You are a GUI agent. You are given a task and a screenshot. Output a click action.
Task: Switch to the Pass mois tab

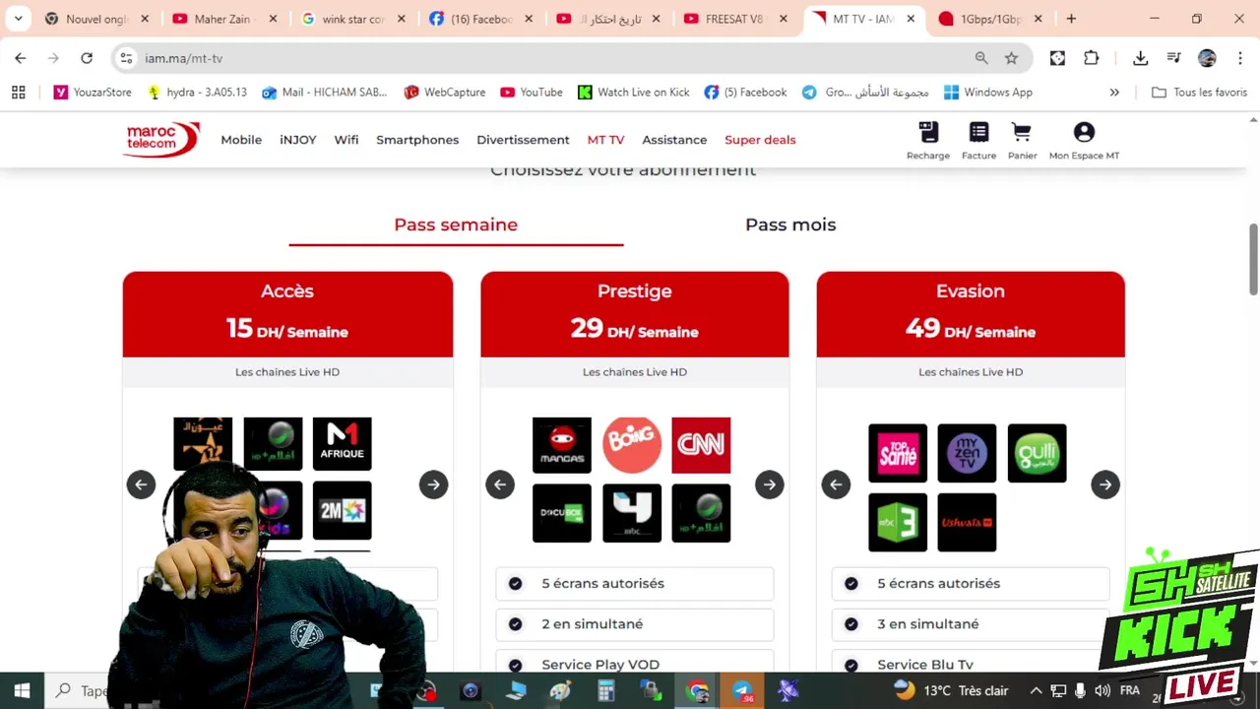click(x=790, y=225)
